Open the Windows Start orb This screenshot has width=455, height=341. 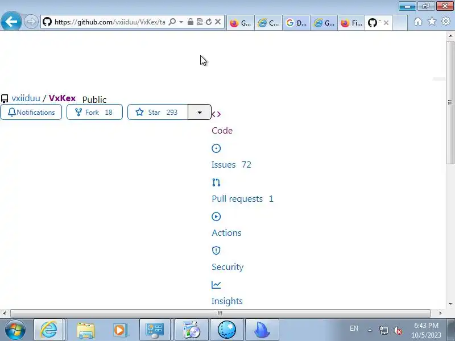[15, 330]
